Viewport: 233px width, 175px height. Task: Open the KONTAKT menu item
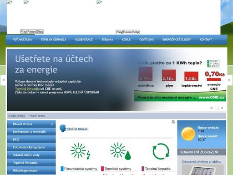point(206,40)
